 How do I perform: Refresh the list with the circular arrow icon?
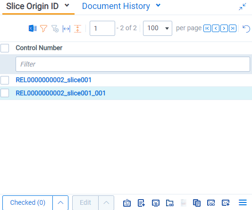click(x=246, y=29)
